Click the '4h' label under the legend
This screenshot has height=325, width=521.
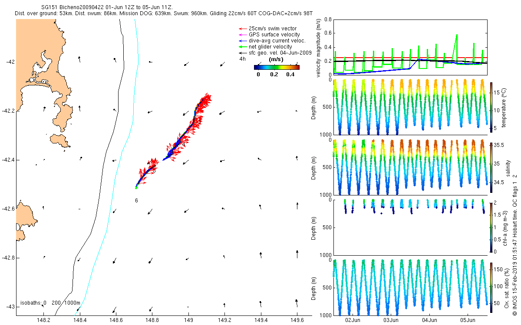click(242, 59)
